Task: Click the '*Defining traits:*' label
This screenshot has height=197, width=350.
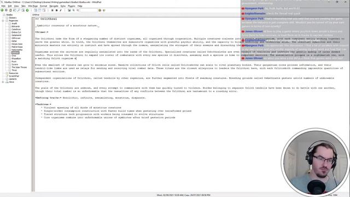Action: click(x=48, y=98)
